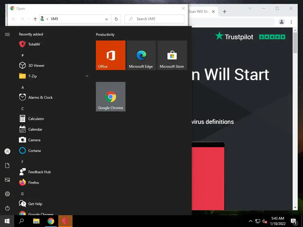Click the Windows Start button
303x227 pixels.
pos(7,221)
